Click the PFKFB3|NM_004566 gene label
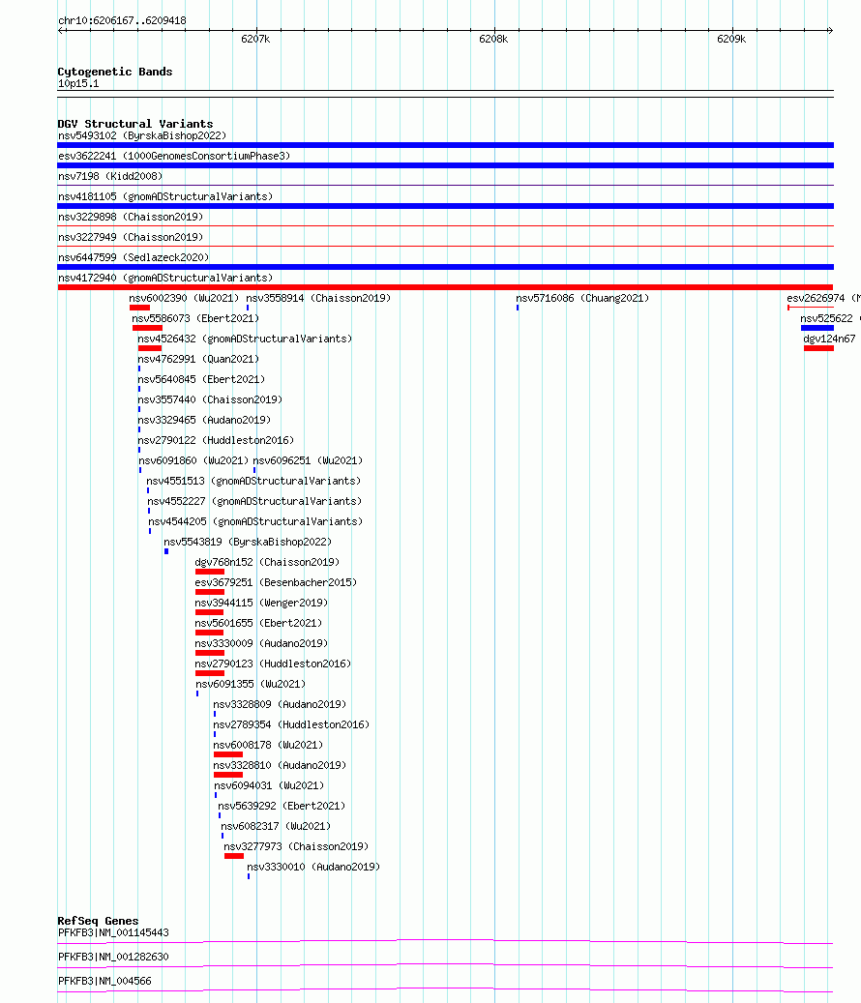 coord(104,982)
